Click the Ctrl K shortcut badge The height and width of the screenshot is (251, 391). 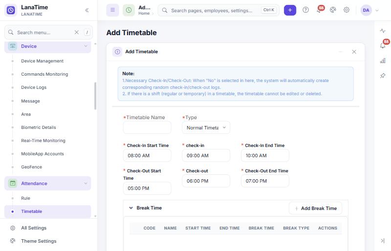269,10
